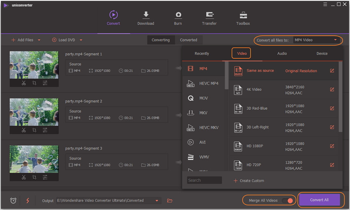Choose Same as source preset

coord(284,71)
